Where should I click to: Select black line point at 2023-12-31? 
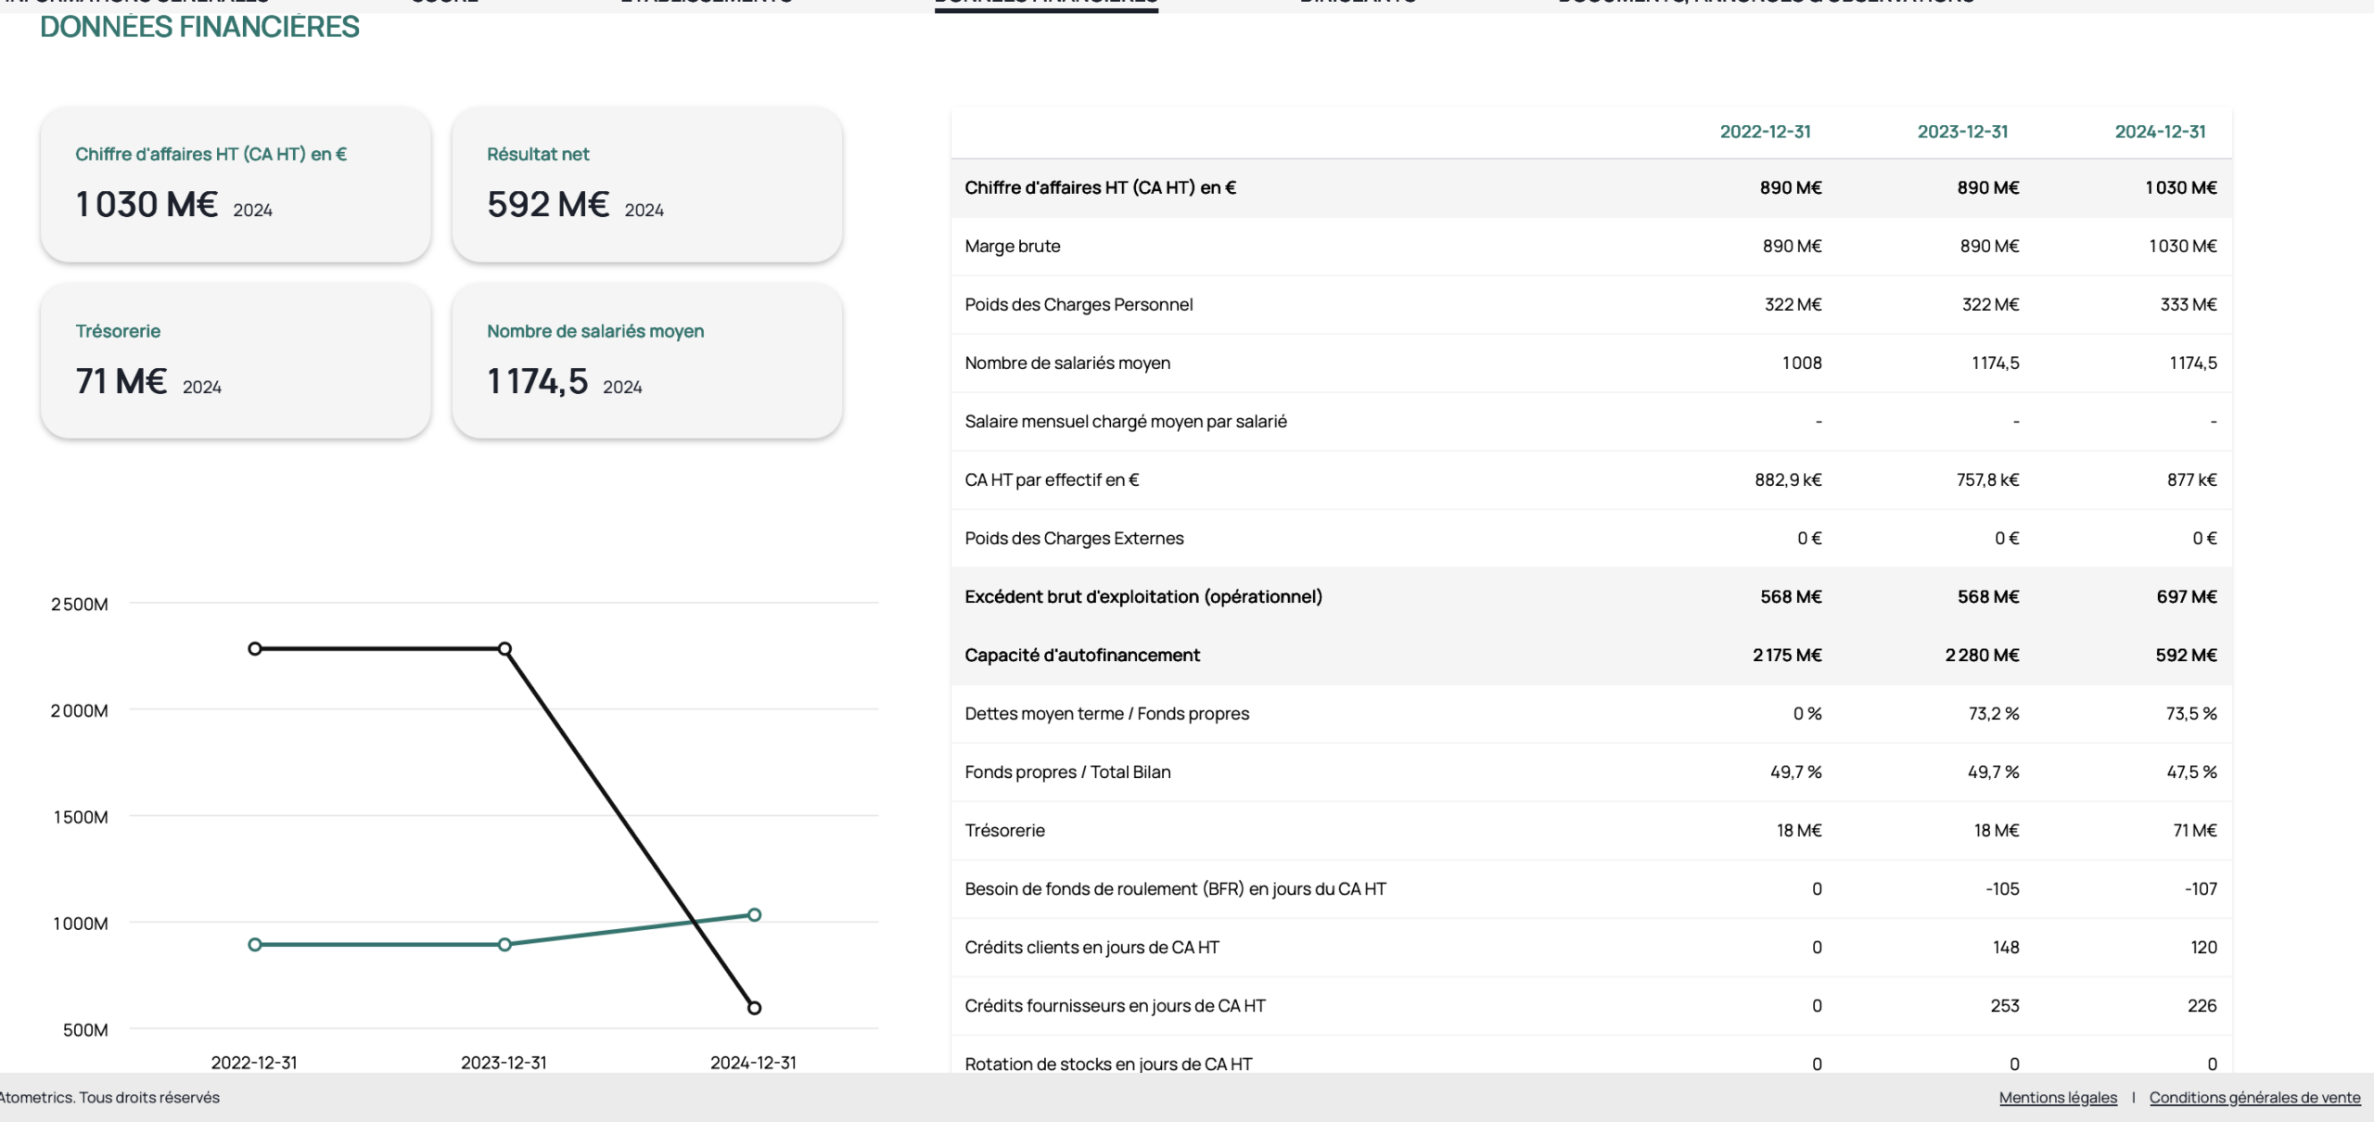point(504,648)
